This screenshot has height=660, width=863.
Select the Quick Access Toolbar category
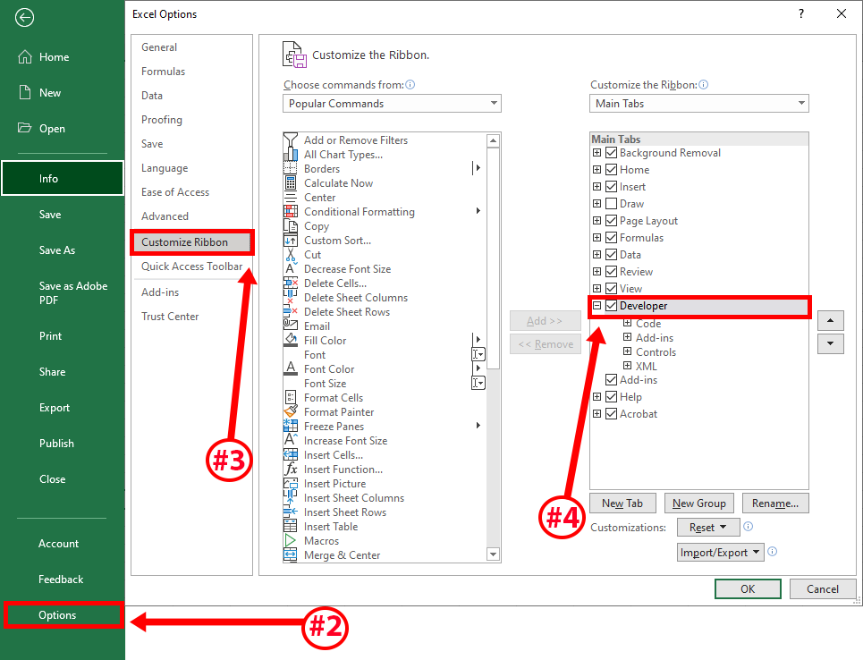pyautogui.click(x=192, y=267)
